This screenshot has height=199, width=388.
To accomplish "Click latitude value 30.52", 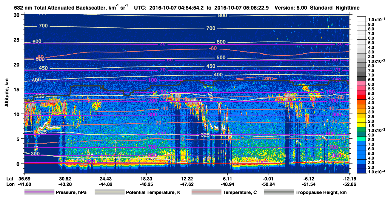I will coord(65,178).
